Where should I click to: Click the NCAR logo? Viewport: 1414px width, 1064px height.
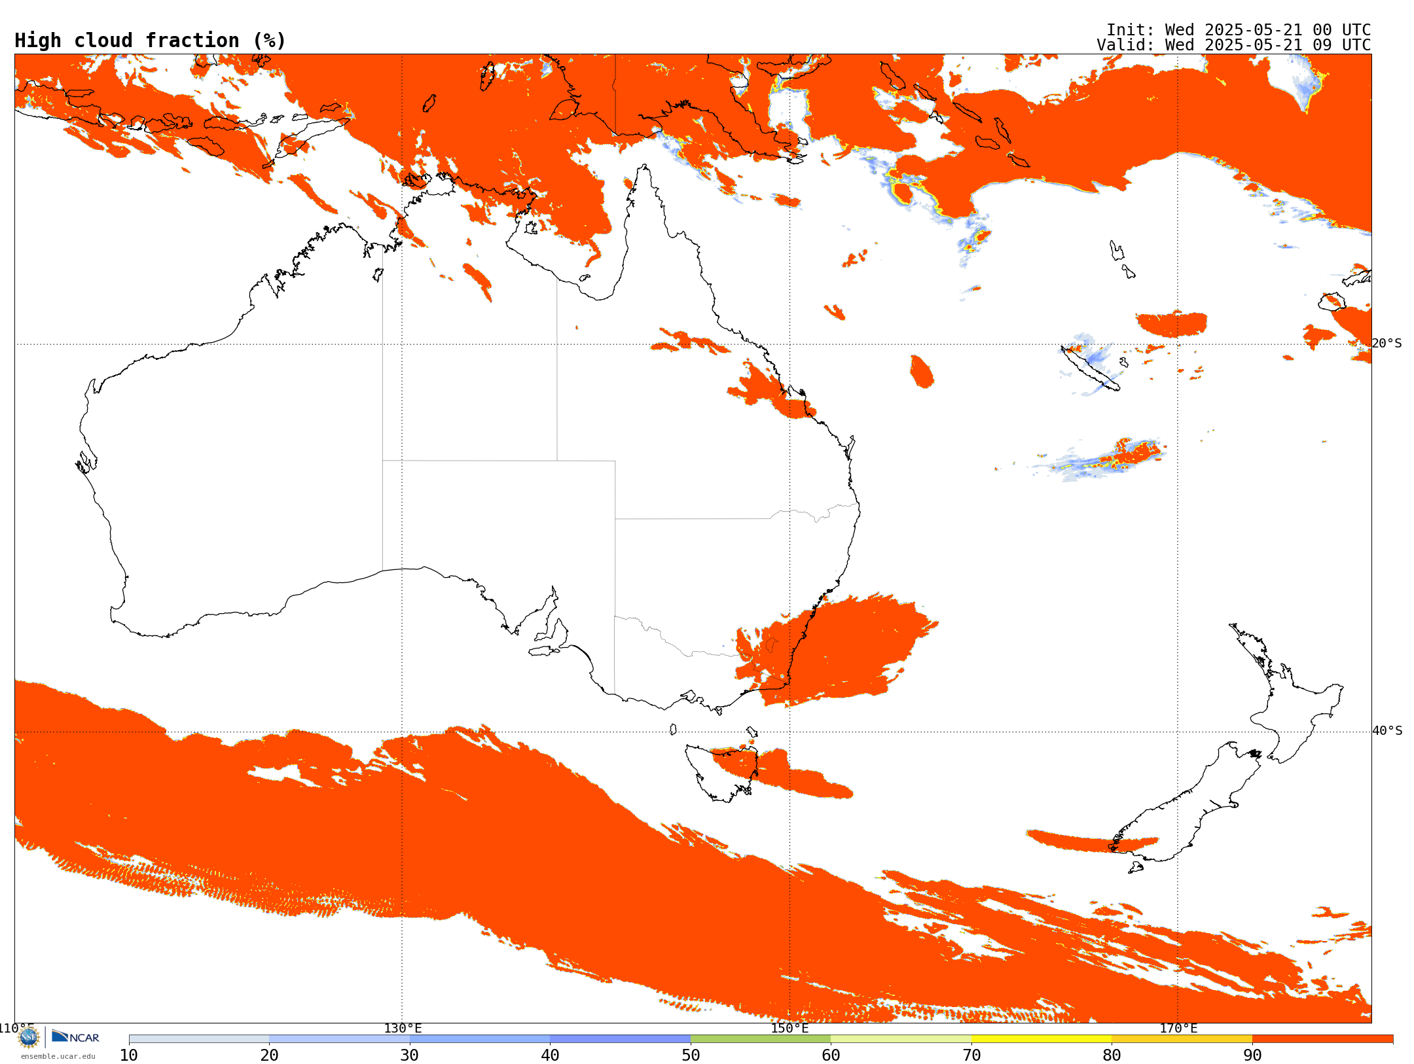(x=75, y=1037)
